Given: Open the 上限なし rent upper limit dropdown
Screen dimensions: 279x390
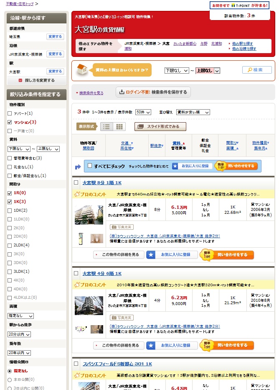Looking at the screenshot, I should click(208, 71).
